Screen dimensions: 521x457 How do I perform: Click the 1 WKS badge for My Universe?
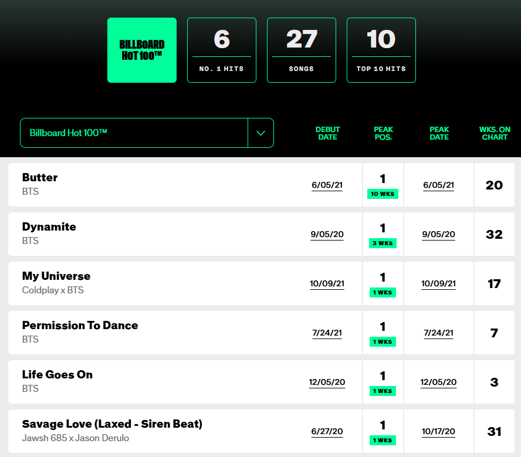pos(383,293)
